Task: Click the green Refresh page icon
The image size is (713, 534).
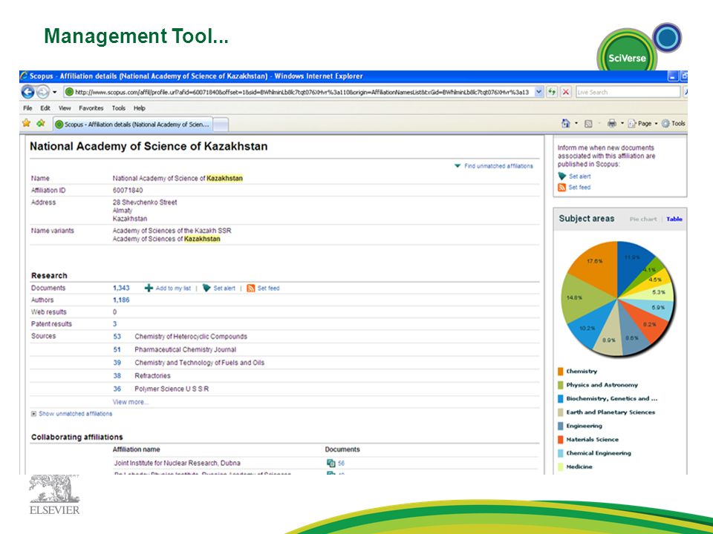Action: coord(552,92)
